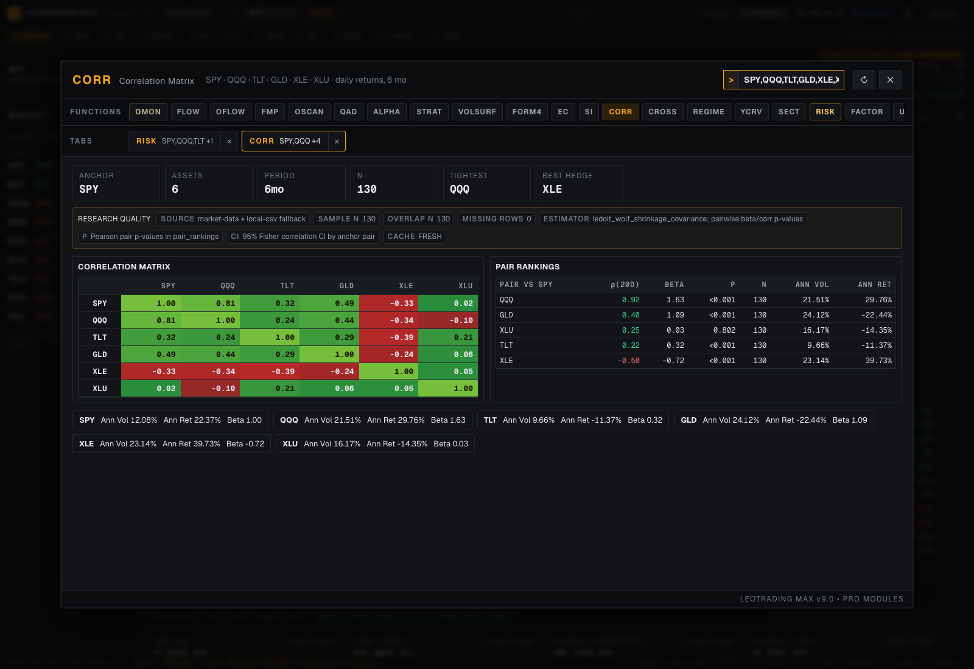Switch to the RISK SPY,QQQ,TLT +1 tab

pos(175,141)
